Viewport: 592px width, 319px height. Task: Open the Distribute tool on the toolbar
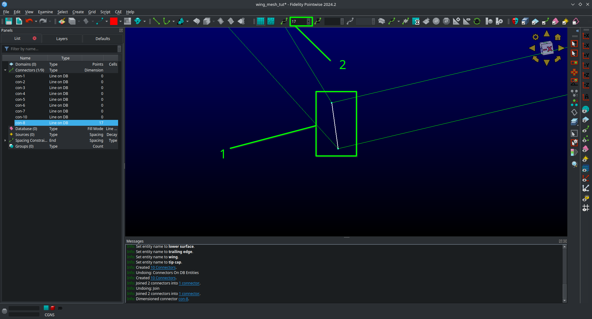(x=319, y=21)
